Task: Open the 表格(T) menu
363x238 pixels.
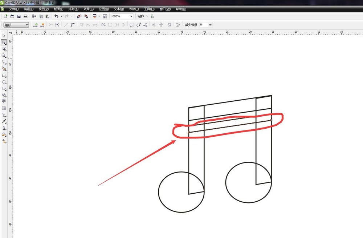Action: coord(134,9)
